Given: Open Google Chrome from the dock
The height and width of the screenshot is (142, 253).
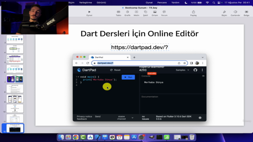Looking at the screenshot, I should (x=76, y=137).
